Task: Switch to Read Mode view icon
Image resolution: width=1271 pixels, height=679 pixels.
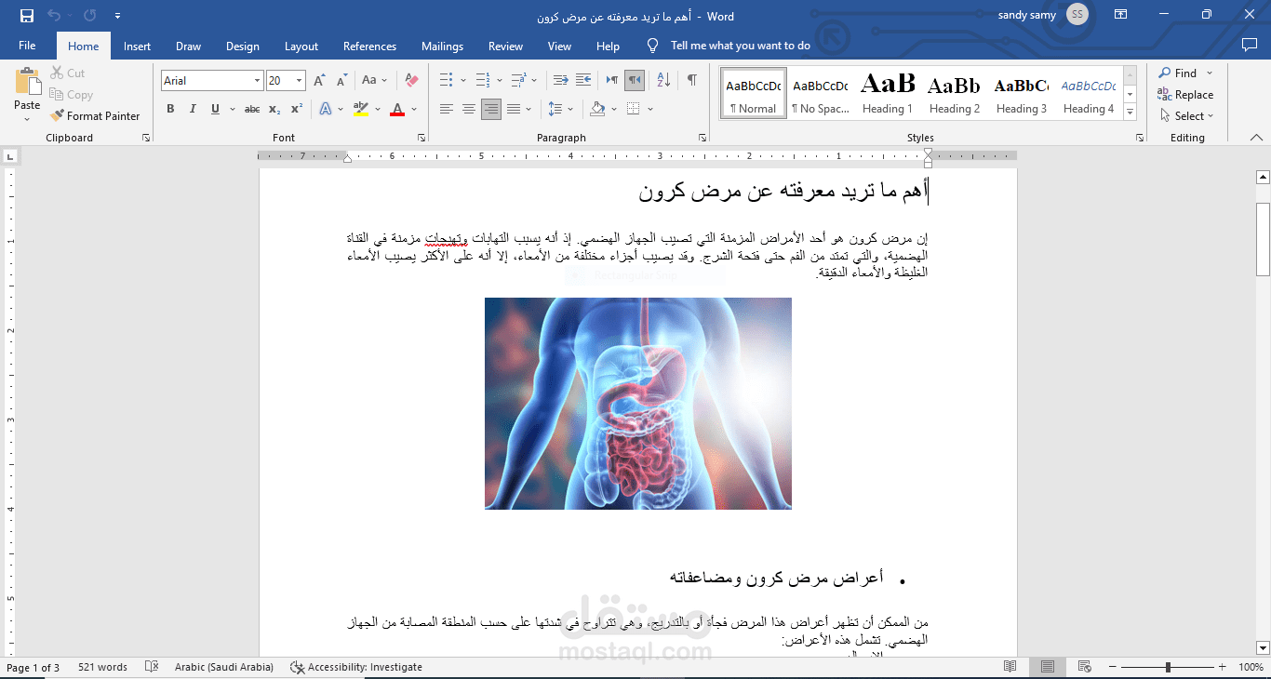Action: pos(1010,667)
